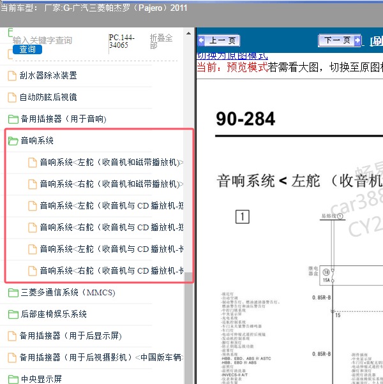Click the folder icon beside 三菱多通信系统
383x384 pixels.
[13, 293]
